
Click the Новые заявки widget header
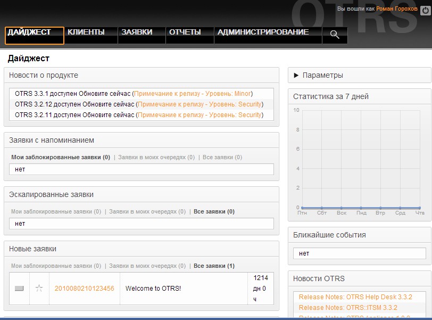142,249
